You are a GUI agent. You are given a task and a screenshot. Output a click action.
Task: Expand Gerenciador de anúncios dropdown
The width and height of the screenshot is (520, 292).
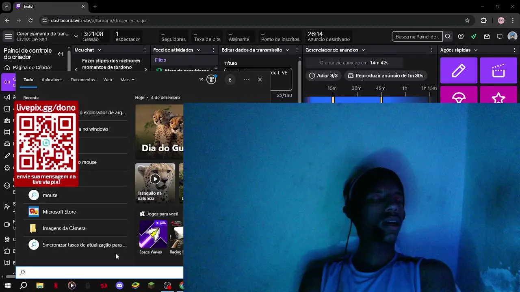click(363, 50)
